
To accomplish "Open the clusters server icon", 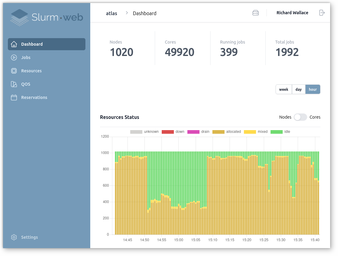I will (x=256, y=13).
